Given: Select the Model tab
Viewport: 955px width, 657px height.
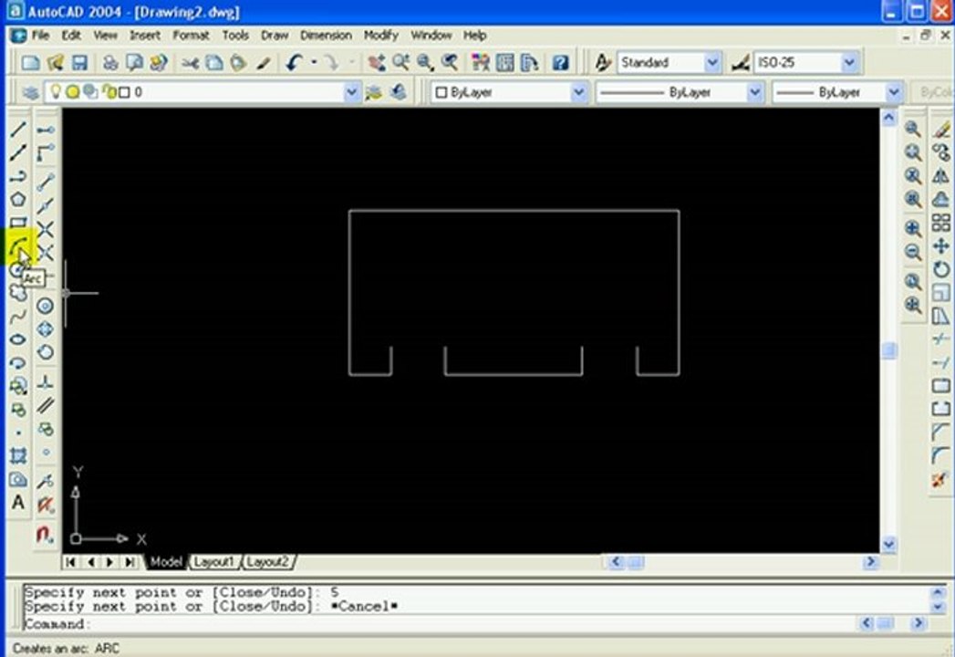Looking at the screenshot, I should (166, 562).
